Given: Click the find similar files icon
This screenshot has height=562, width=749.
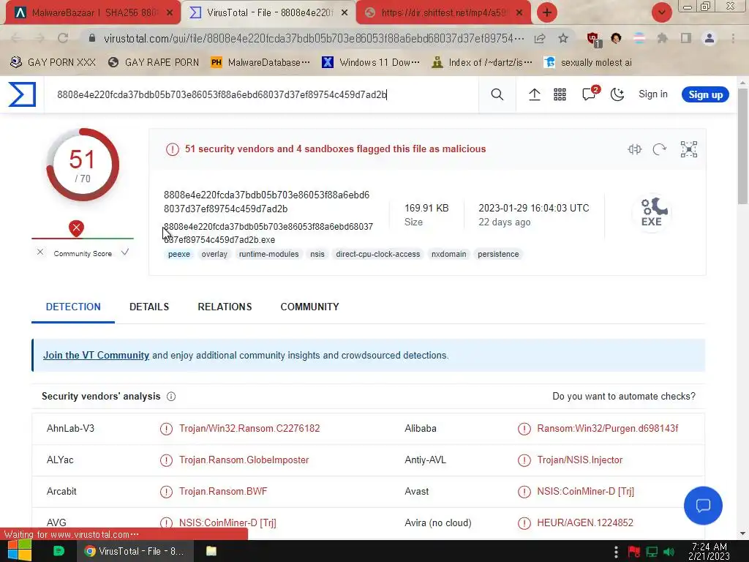Looking at the screenshot, I should coord(634,149).
